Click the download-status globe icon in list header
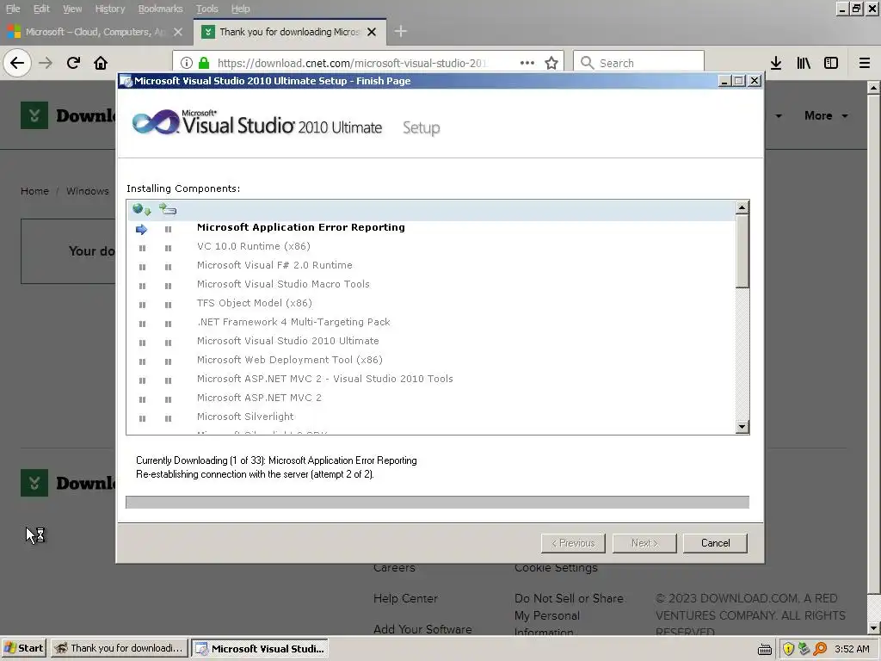The image size is (881, 661). [x=142, y=210]
